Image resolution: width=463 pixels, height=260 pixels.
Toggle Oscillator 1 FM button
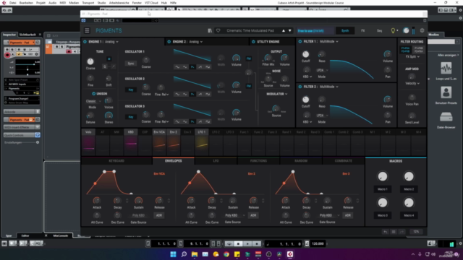coord(249,58)
